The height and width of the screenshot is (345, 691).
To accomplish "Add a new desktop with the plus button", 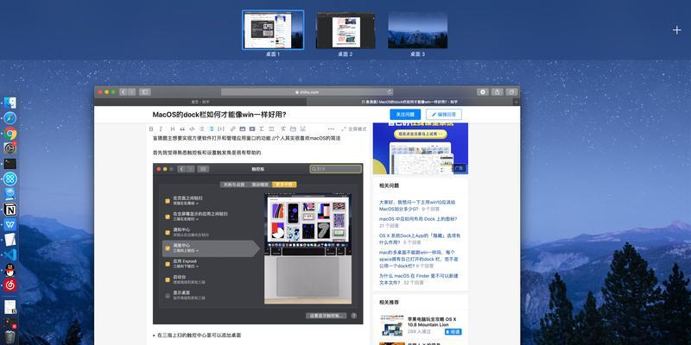I will [x=677, y=30].
